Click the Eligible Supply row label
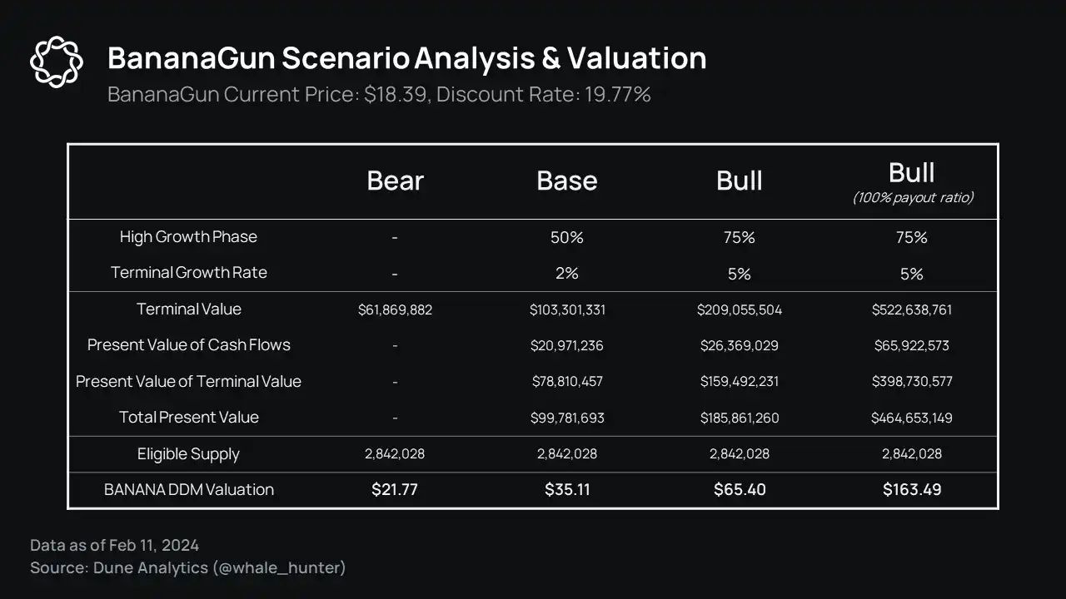 tap(188, 454)
